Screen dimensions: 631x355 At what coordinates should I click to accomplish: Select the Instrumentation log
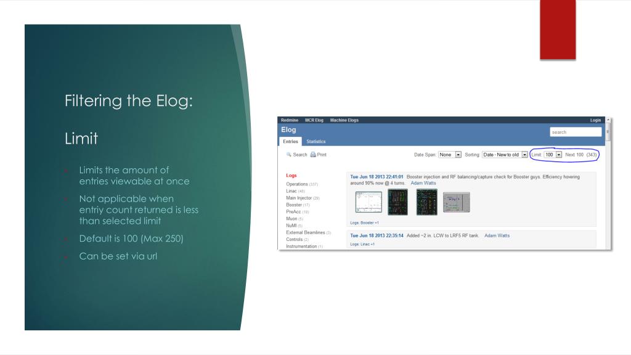click(301, 246)
